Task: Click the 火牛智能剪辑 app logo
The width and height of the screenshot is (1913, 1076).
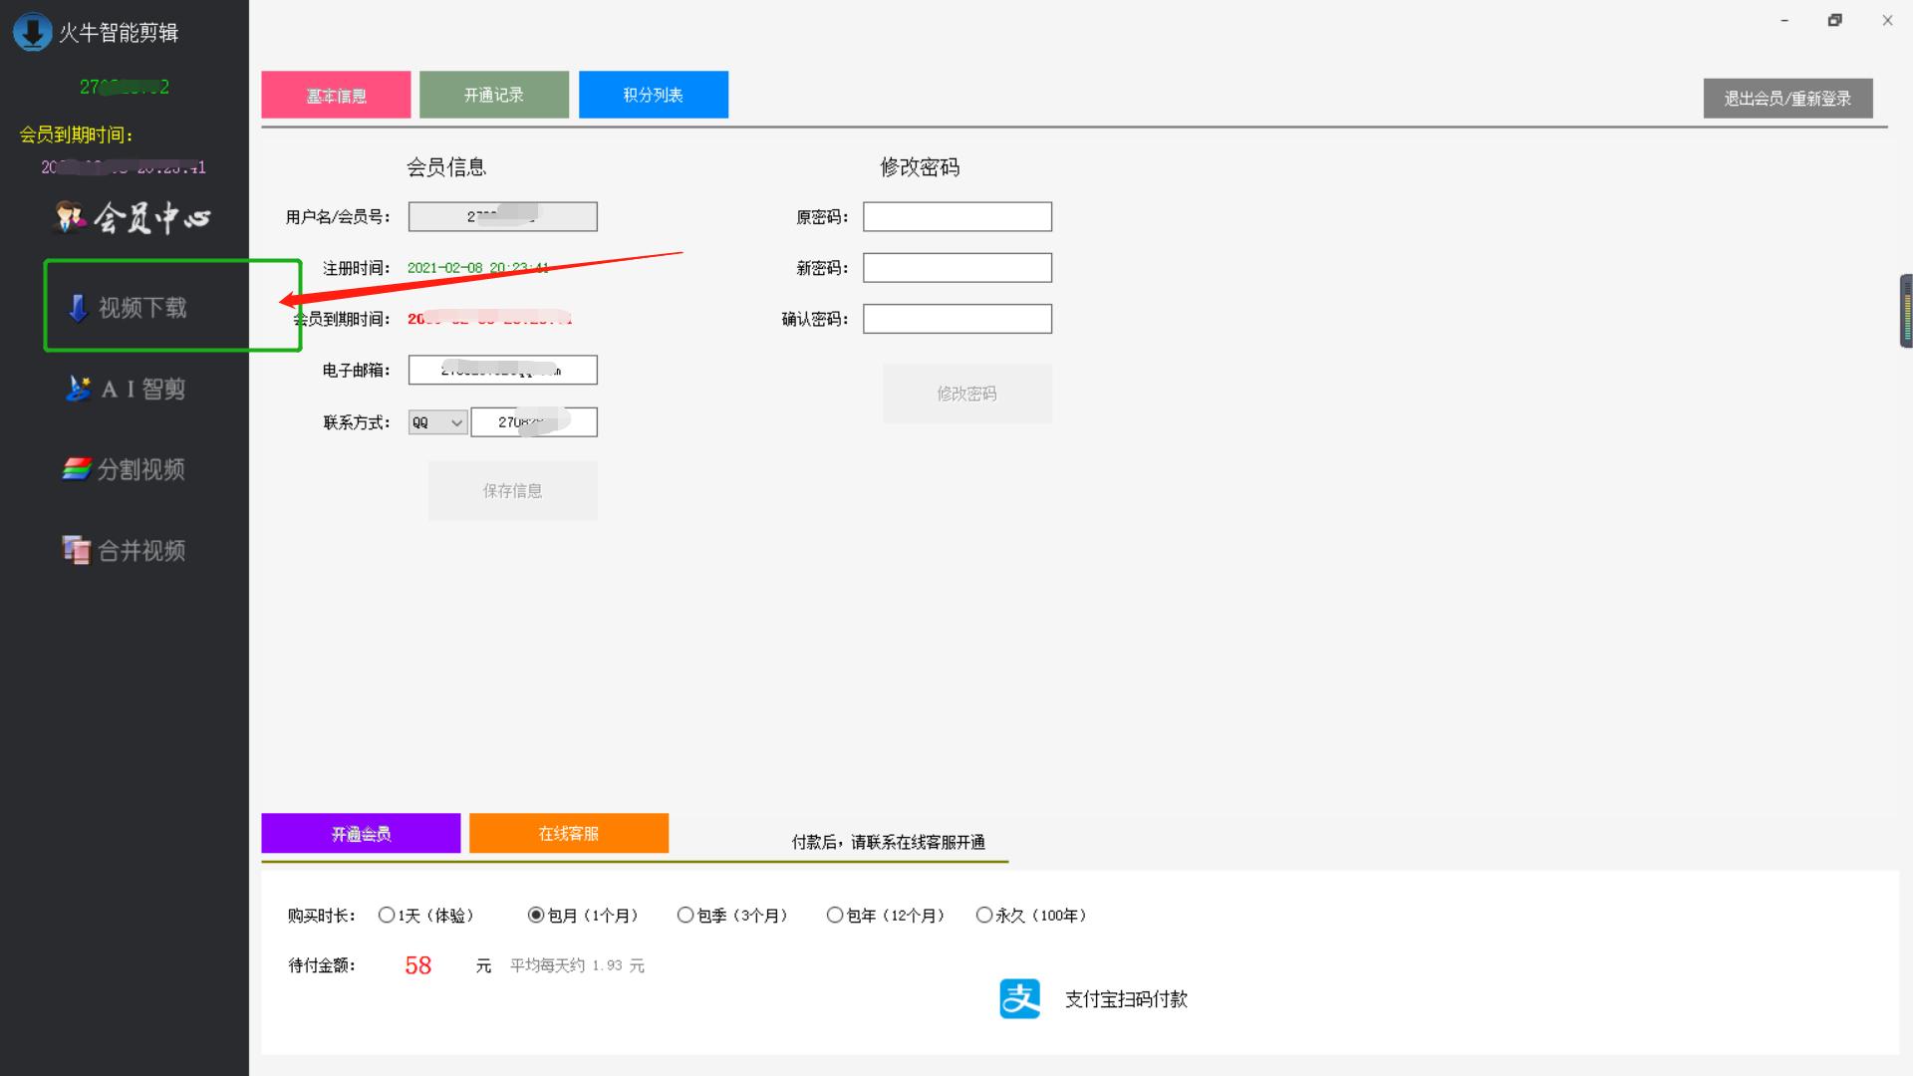Action: click(33, 31)
